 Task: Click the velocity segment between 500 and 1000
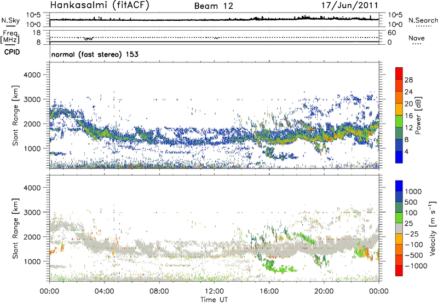(x=399, y=196)
